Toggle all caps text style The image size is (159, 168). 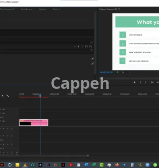86,46
